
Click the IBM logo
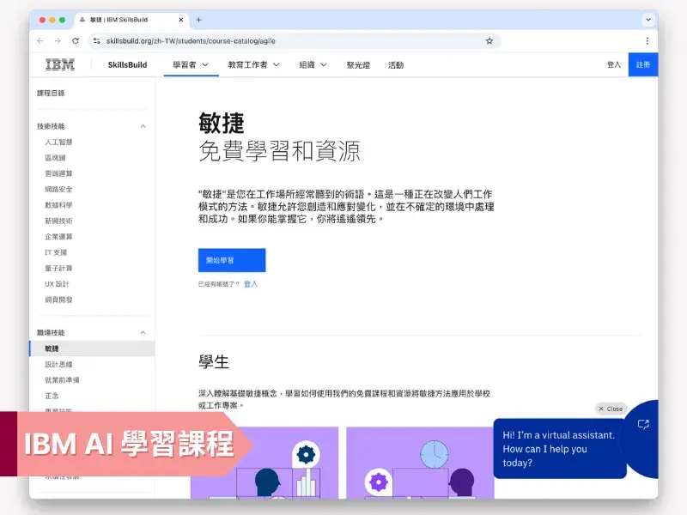60,65
